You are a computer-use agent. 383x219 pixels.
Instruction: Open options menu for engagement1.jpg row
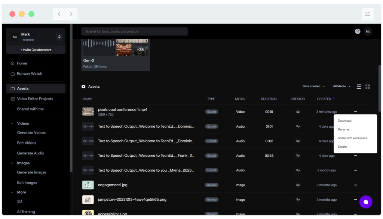point(355,185)
